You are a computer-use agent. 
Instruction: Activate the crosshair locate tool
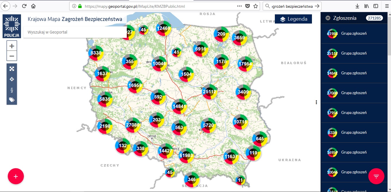(12, 79)
